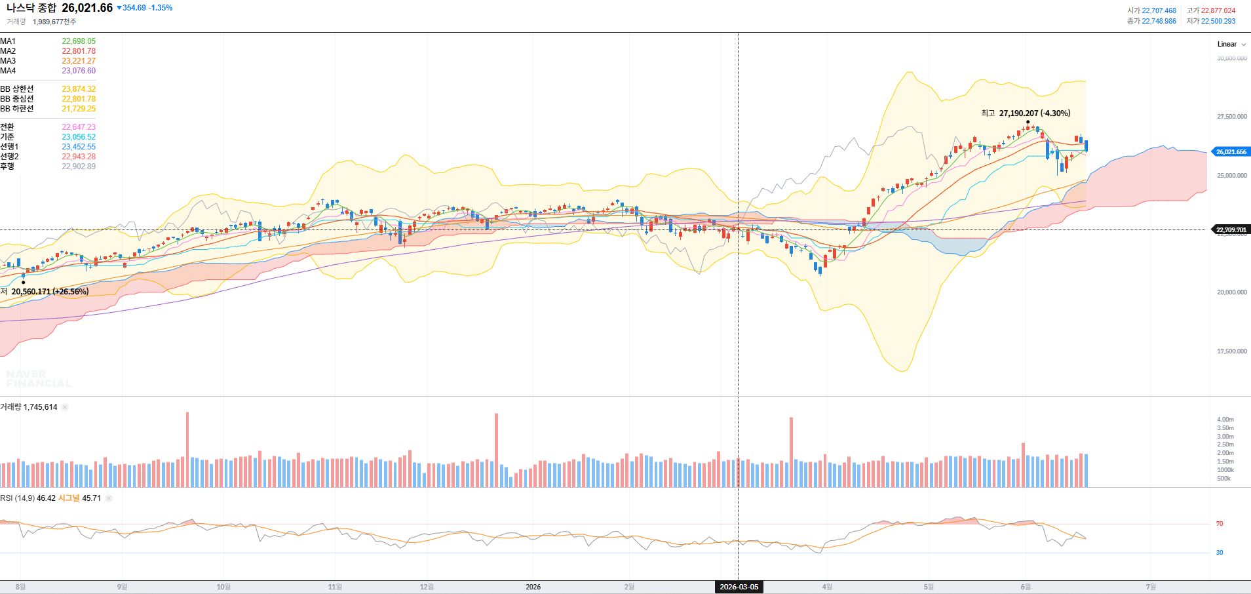Select the 26,021.656 current price tag
The image size is (1251, 594).
(x=1231, y=151)
